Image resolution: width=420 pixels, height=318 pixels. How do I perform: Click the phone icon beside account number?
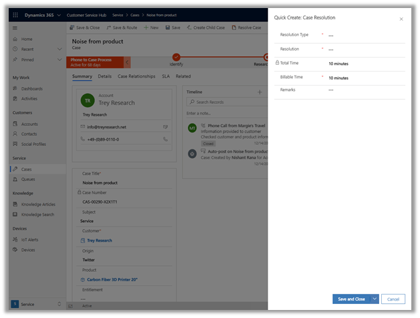click(x=165, y=139)
